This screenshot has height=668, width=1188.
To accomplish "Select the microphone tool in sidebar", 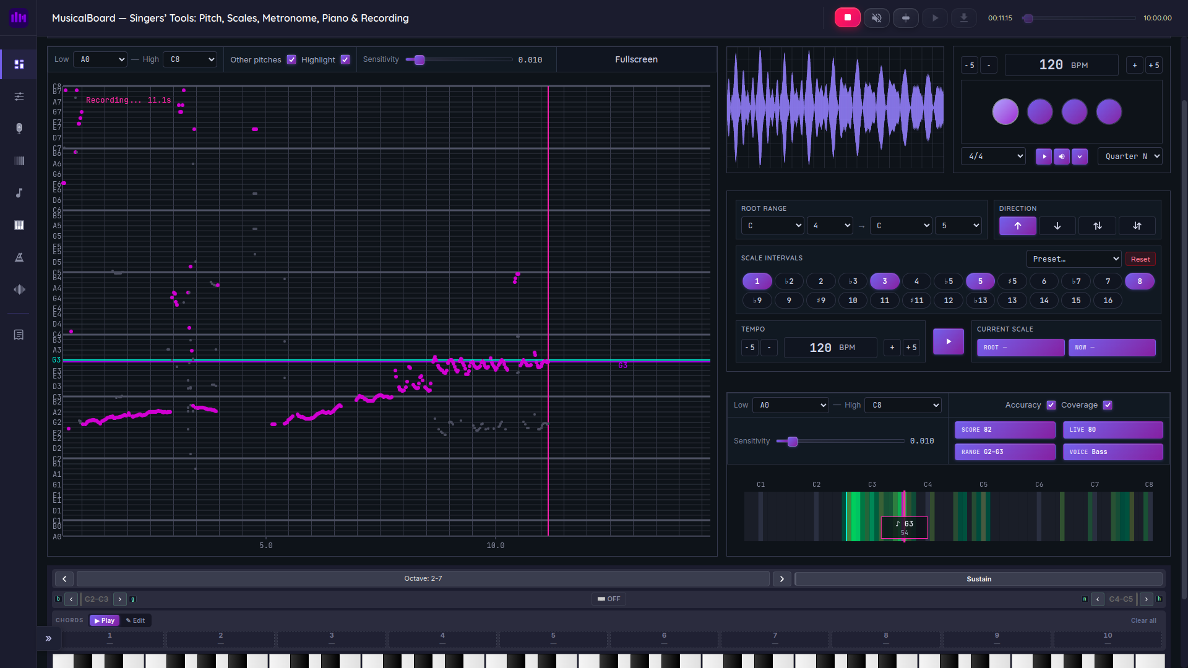I will tap(19, 129).
